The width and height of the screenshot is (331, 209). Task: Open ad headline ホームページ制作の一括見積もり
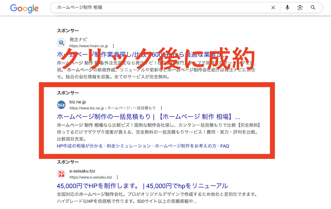tap(148, 116)
